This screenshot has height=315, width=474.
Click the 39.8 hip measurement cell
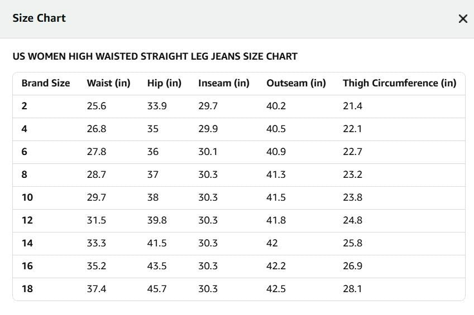[x=157, y=220]
